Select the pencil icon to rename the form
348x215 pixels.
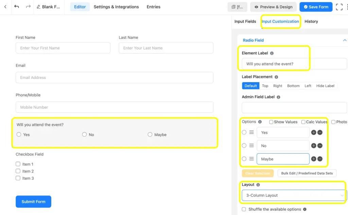click(38, 6)
